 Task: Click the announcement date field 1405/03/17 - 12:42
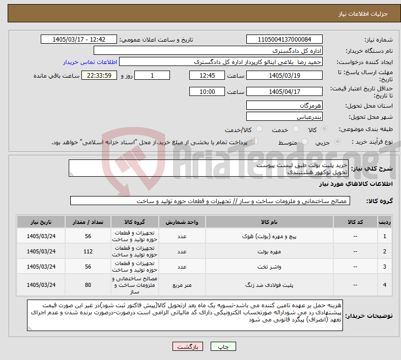[79, 40]
